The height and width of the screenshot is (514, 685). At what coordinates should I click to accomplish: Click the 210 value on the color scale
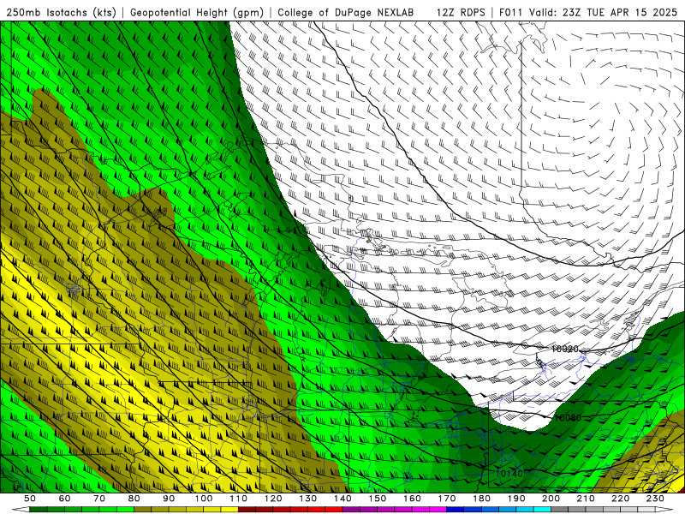coord(586,499)
